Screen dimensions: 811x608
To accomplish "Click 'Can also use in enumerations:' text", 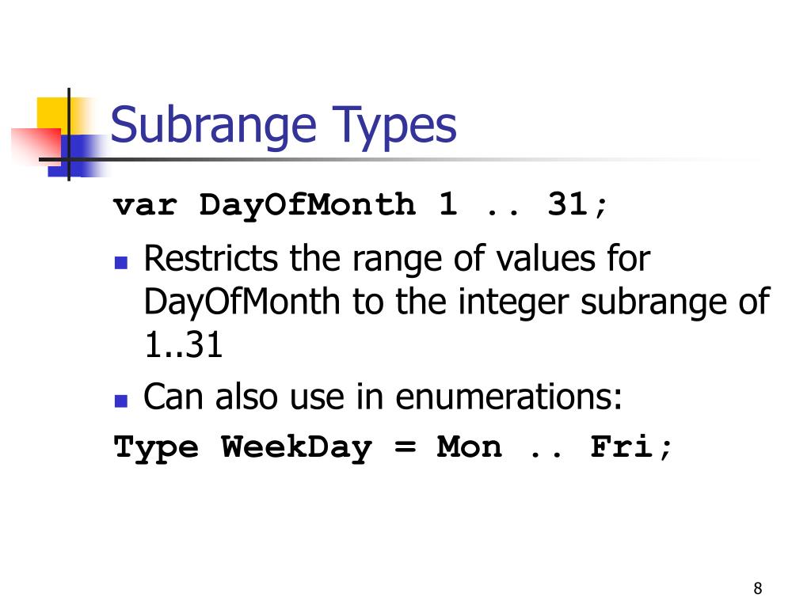I will [383, 397].
